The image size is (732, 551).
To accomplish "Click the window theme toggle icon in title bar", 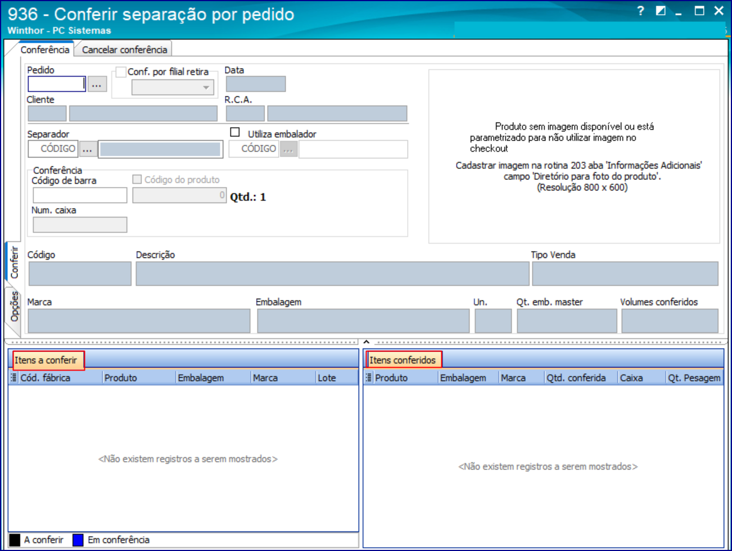I will [661, 11].
